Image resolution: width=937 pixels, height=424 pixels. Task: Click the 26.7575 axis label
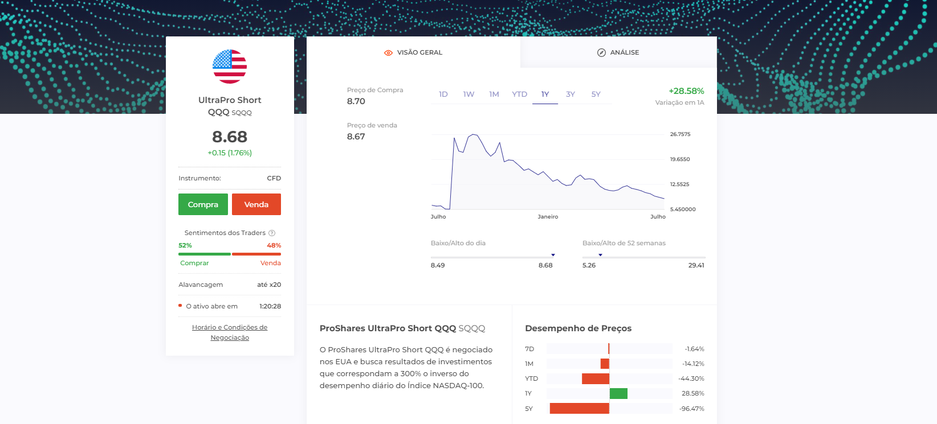coord(680,134)
